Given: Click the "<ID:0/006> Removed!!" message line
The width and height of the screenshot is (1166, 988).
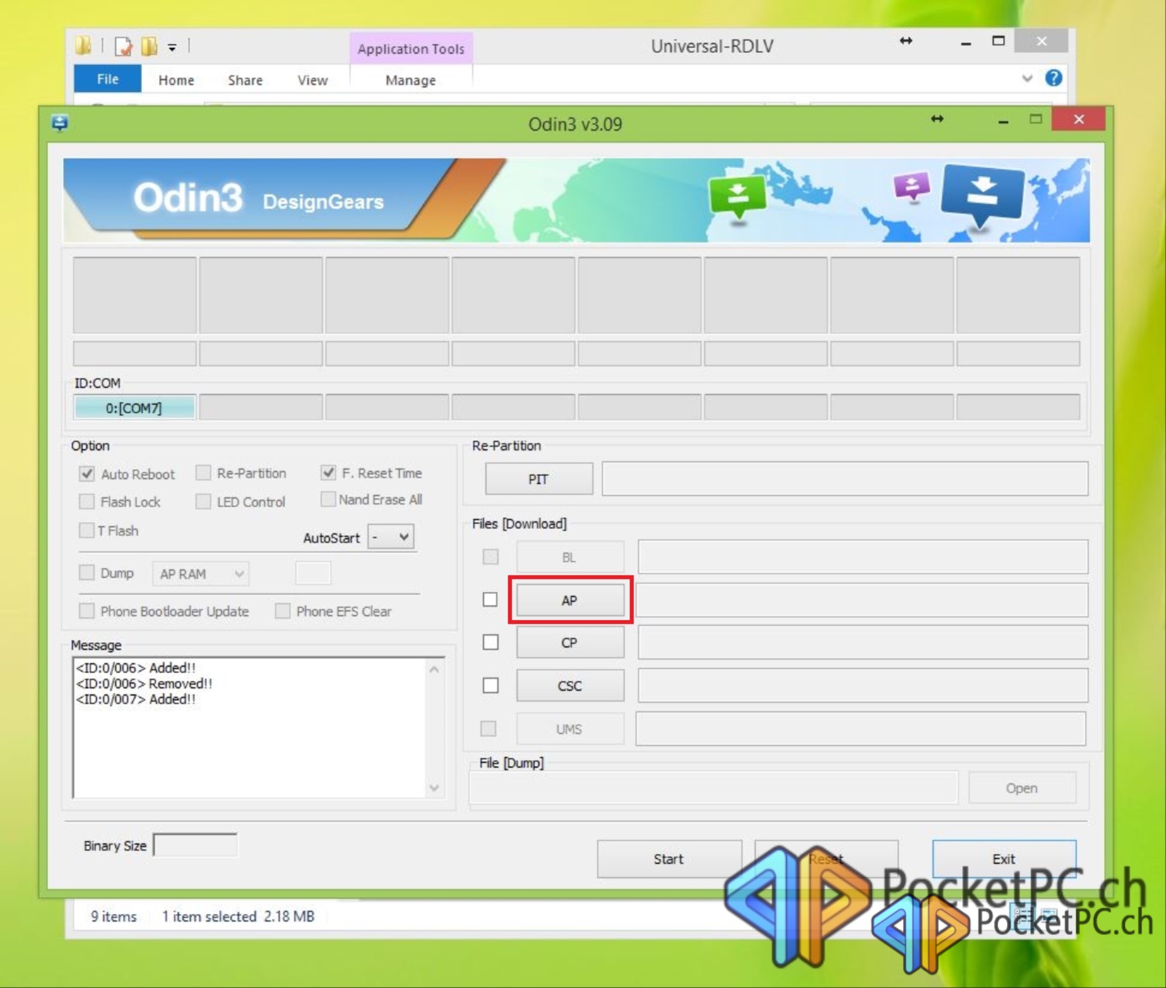Looking at the screenshot, I should (x=144, y=683).
